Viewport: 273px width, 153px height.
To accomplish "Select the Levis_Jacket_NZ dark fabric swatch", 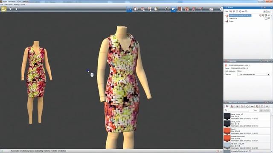I will pyautogui.click(x=227, y=116).
